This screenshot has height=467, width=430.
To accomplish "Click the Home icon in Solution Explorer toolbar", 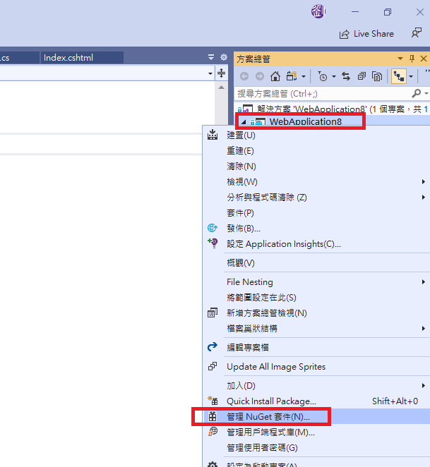I will 275,77.
